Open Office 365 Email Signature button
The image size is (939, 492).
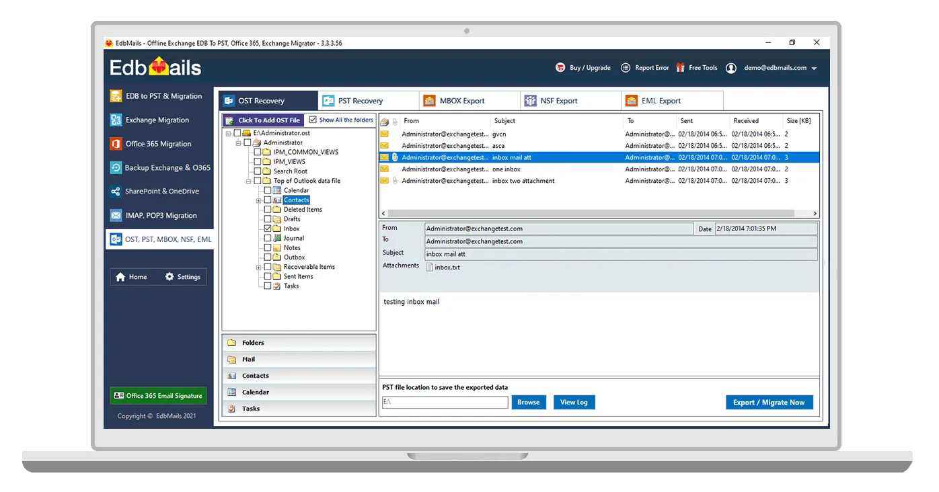point(158,396)
